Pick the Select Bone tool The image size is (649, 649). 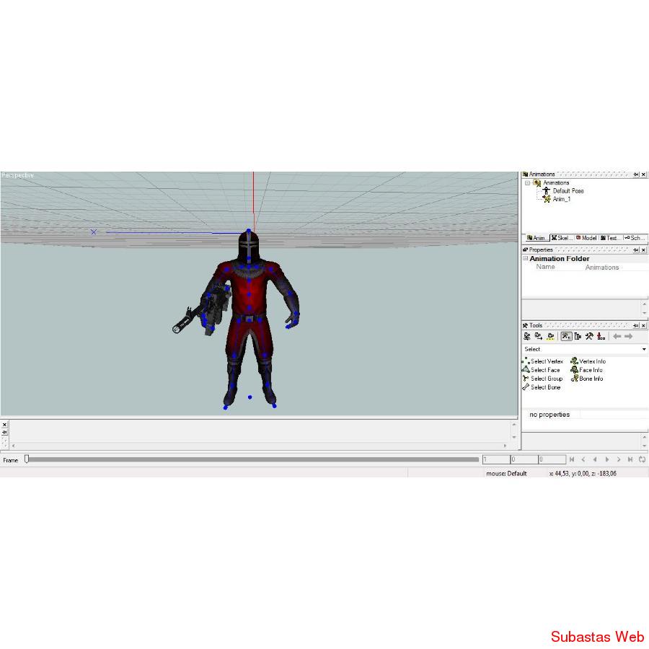[x=544, y=387]
